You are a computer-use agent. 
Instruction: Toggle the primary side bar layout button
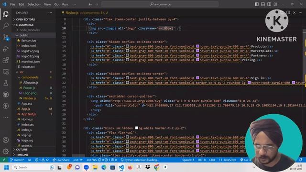257,4
